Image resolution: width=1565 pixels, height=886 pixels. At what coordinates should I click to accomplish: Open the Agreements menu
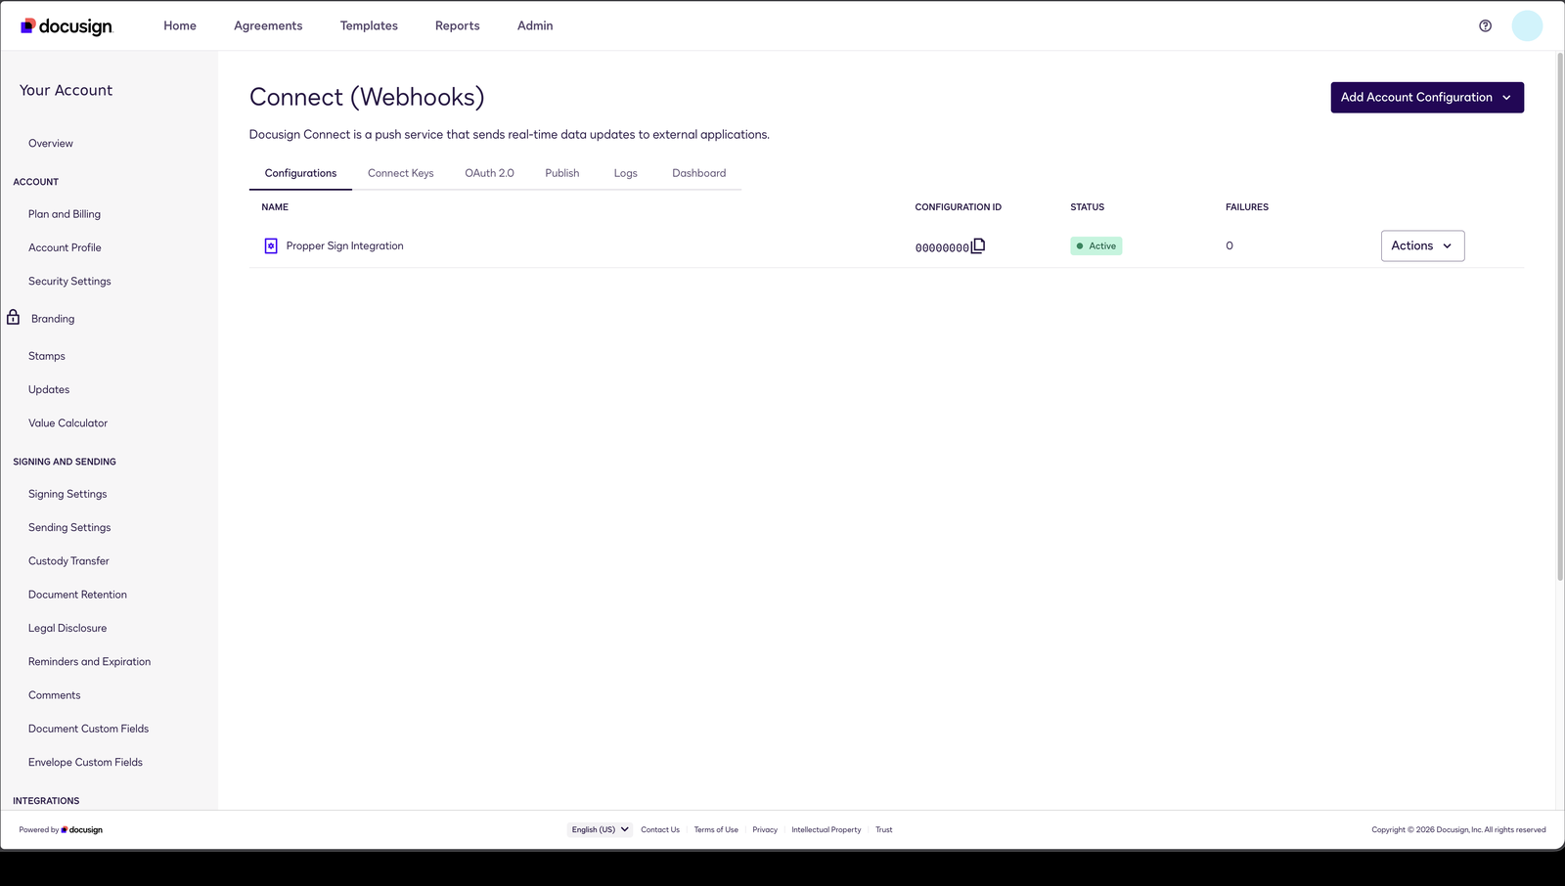[268, 26]
